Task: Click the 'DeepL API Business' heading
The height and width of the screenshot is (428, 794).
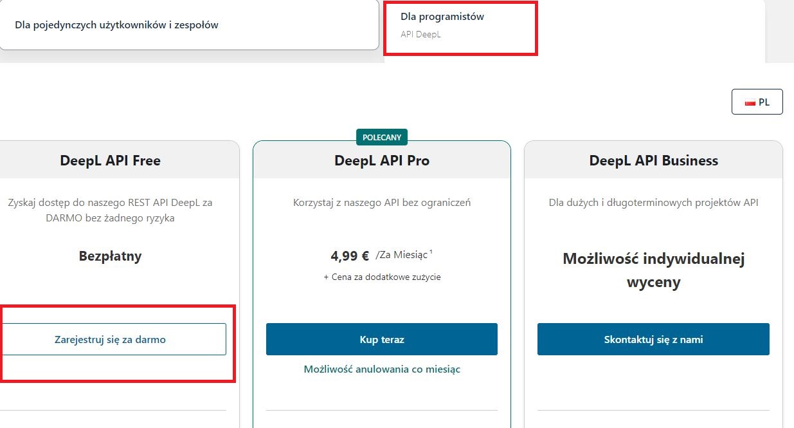Action: [654, 160]
